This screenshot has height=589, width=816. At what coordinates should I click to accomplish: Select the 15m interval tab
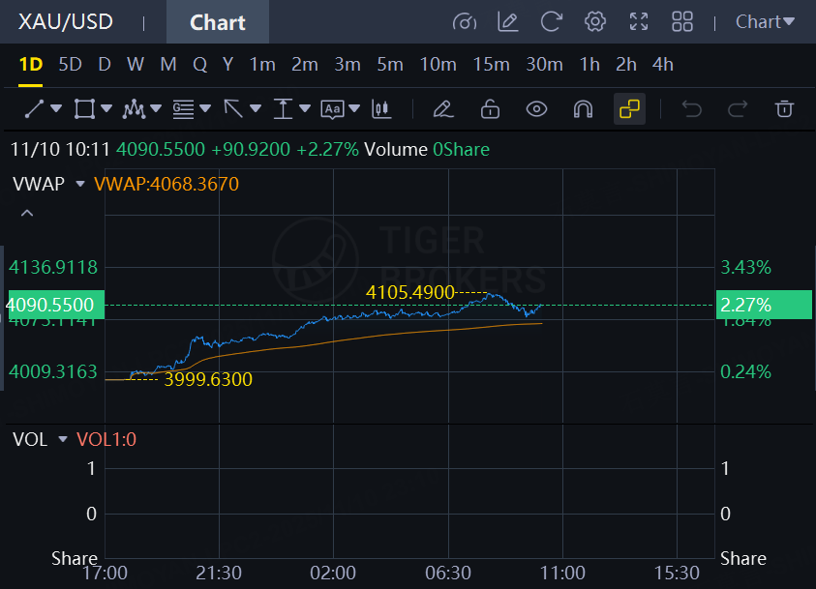point(491,65)
